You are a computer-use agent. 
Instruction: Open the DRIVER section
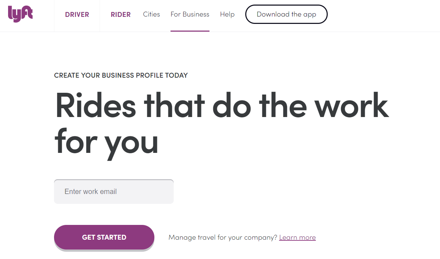[x=77, y=15]
